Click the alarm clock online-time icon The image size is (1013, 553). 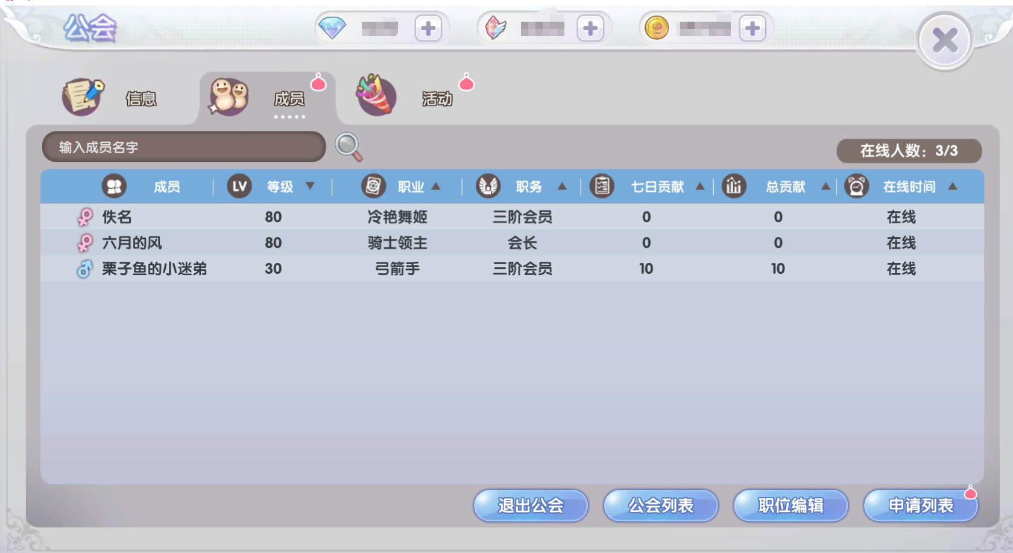point(856,186)
